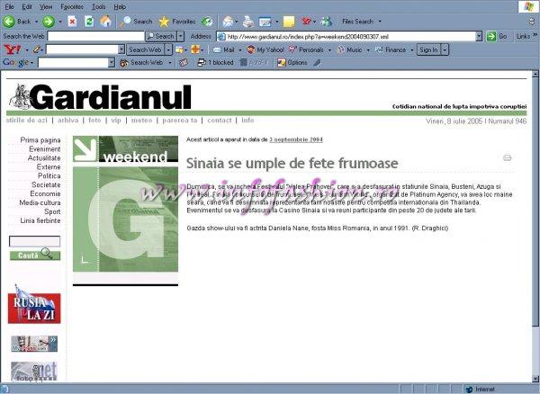Go to the Politica section link
The height and width of the screenshot is (394, 540).
[x=49, y=175]
